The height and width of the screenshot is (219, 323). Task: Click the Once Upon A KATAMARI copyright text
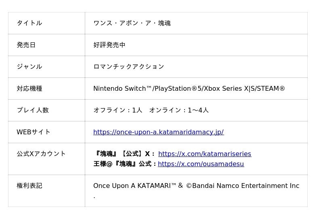coord(135,186)
